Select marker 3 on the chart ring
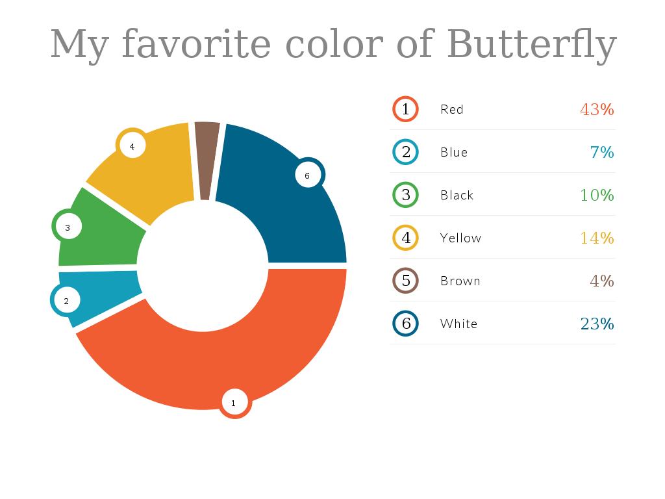Viewport: 665px width, 499px height. point(68,227)
